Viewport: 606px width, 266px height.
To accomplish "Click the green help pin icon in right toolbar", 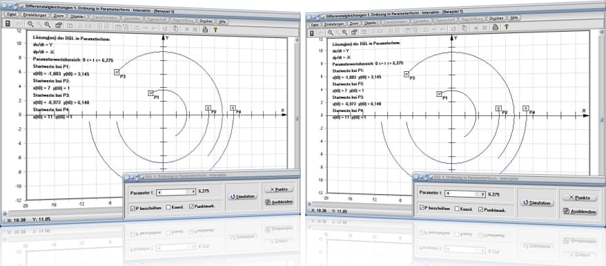I will pos(507,27).
